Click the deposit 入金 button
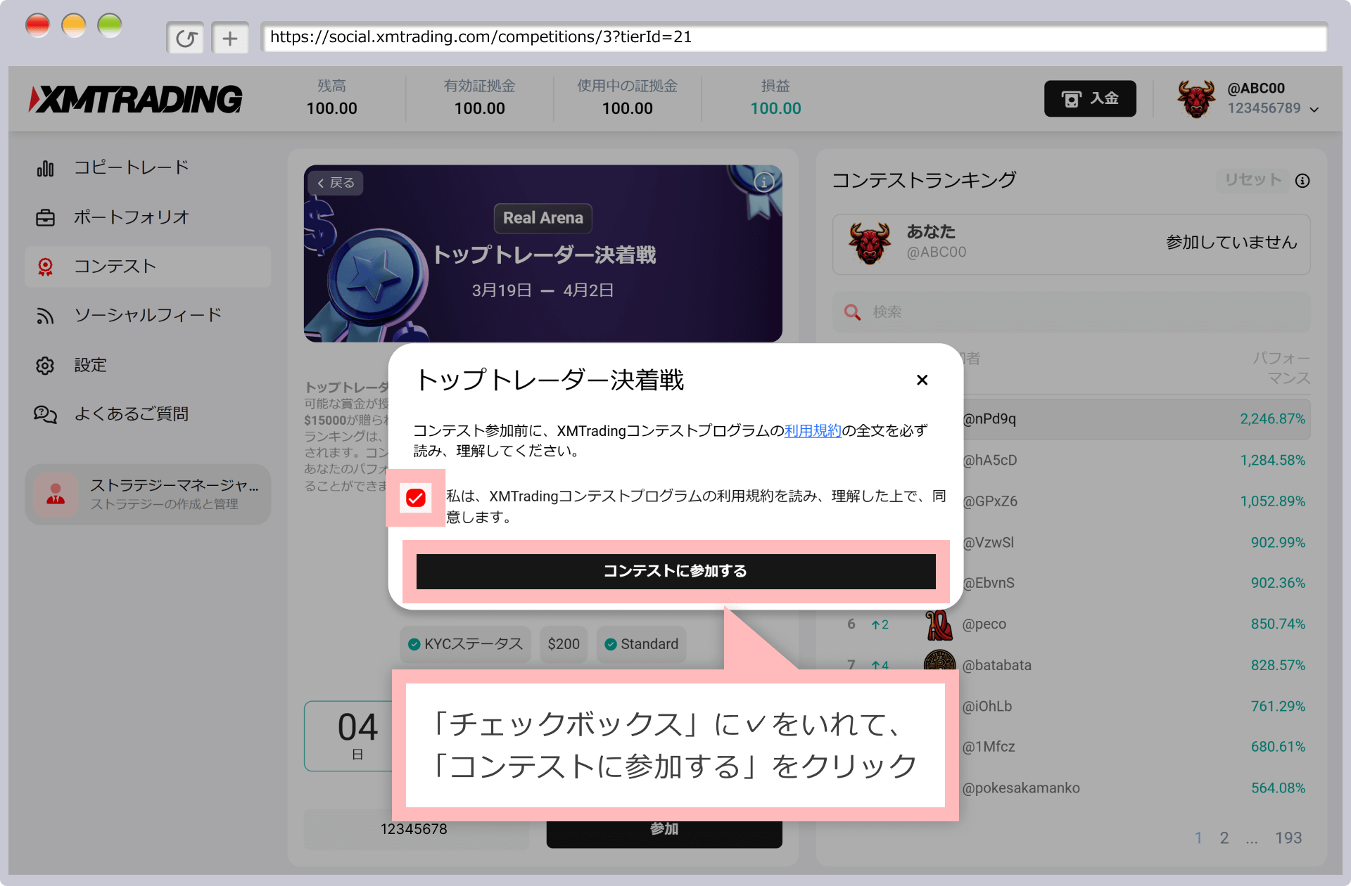 point(1090,98)
